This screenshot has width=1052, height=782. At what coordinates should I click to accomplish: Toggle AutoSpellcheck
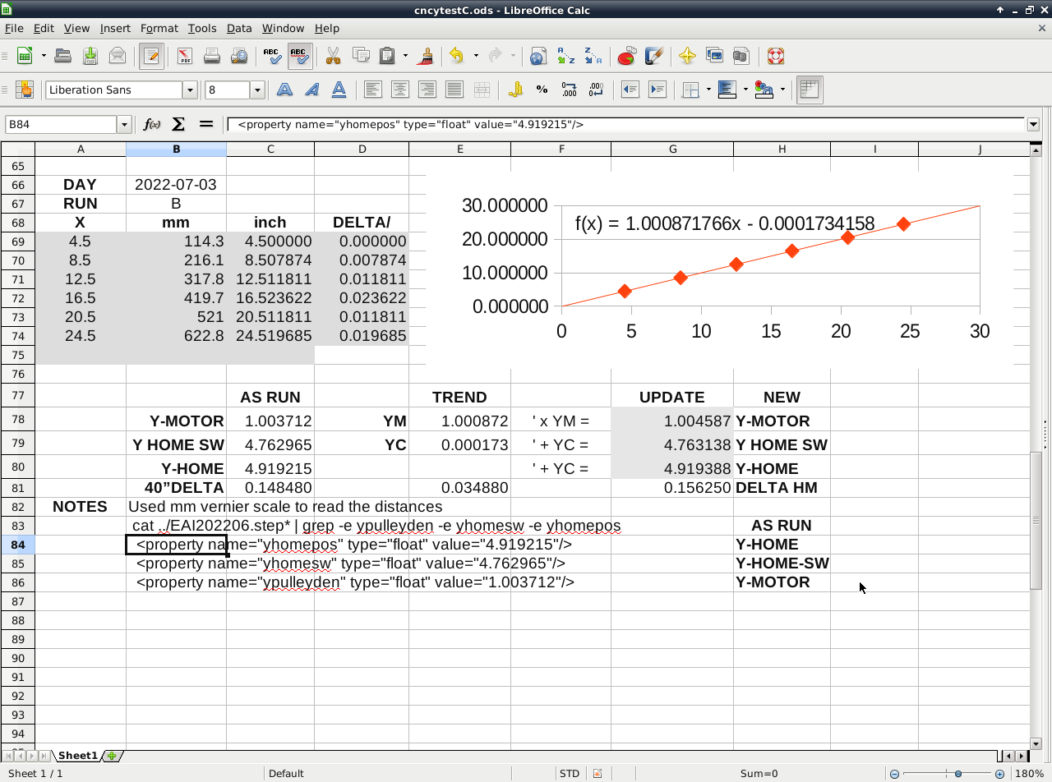click(x=300, y=56)
